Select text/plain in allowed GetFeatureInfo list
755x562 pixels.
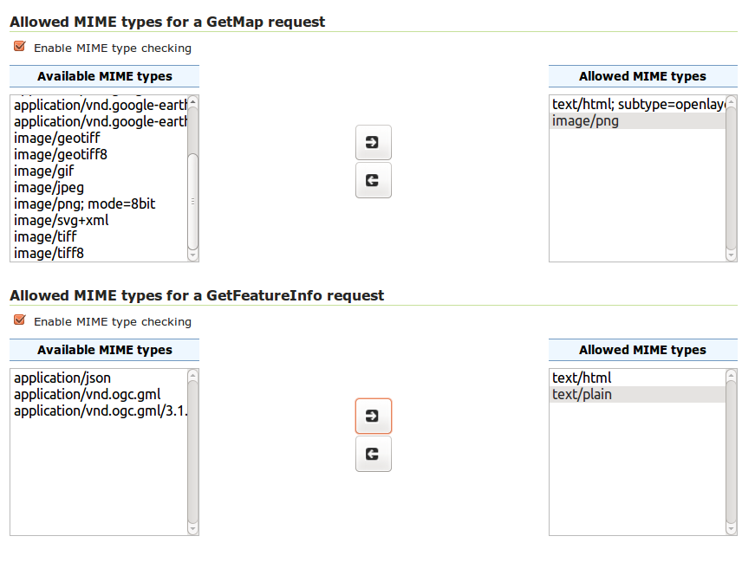coord(575,394)
